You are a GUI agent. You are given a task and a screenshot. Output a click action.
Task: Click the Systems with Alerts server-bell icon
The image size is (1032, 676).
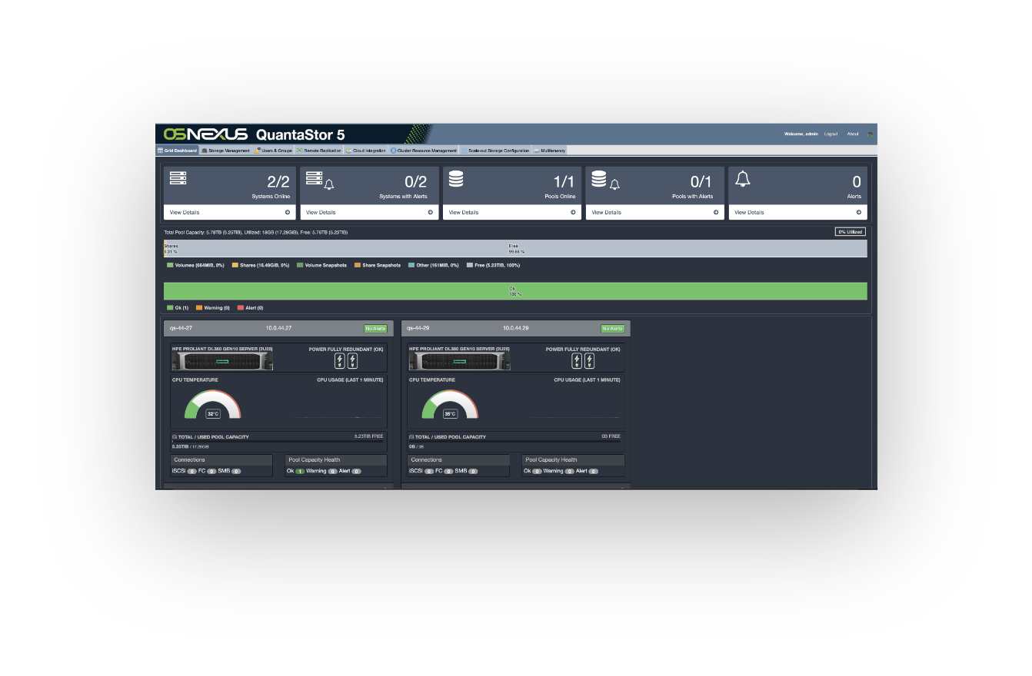coord(320,181)
